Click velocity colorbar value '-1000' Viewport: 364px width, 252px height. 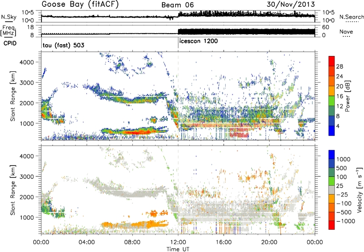click(x=345, y=221)
